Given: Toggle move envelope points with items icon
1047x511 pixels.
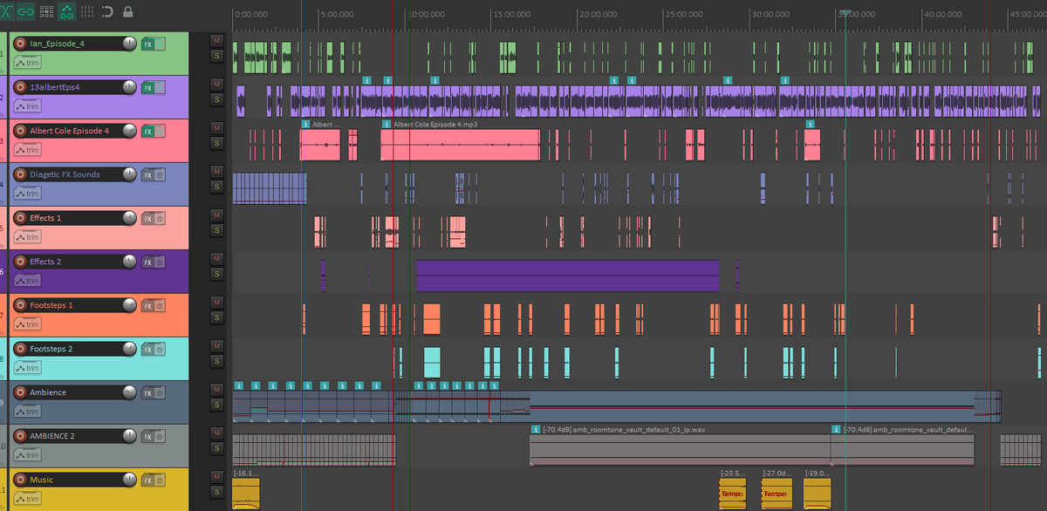Looking at the screenshot, I should (66, 11).
